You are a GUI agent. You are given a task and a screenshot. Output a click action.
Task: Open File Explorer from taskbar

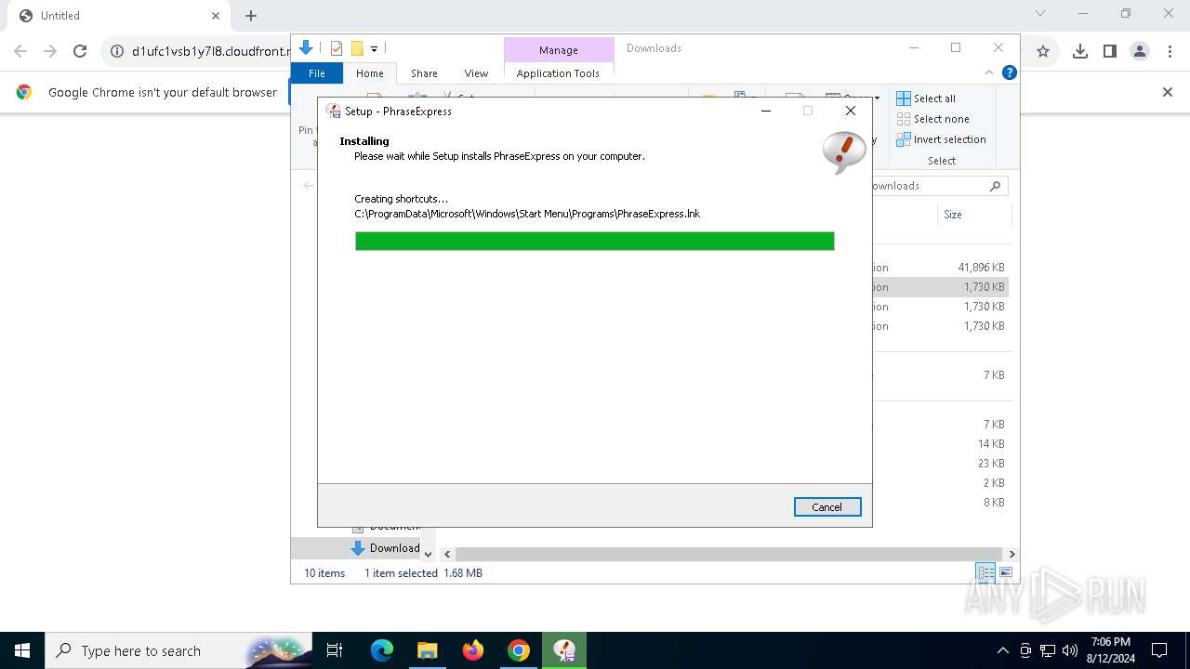(427, 650)
